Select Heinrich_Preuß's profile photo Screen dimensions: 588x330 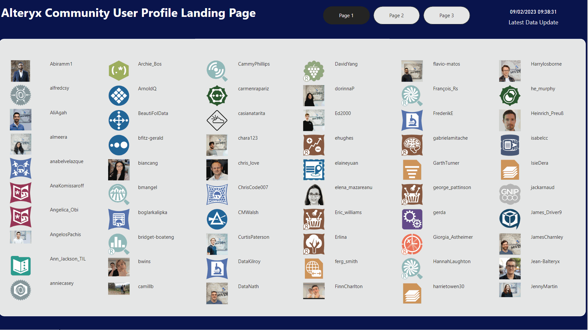(510, 120)
